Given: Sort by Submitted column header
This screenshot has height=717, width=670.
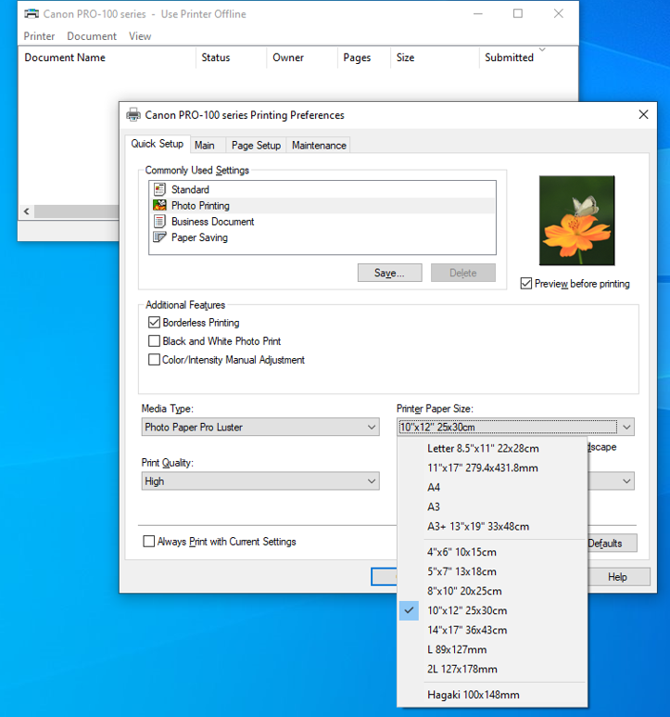Looking at the screenshot, I should click(x=528, y=58).
